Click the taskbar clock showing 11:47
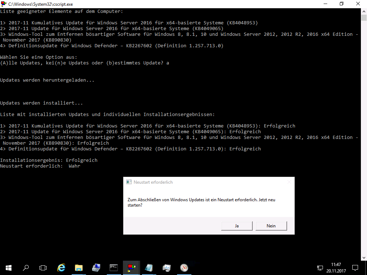 tap(336, 267)
